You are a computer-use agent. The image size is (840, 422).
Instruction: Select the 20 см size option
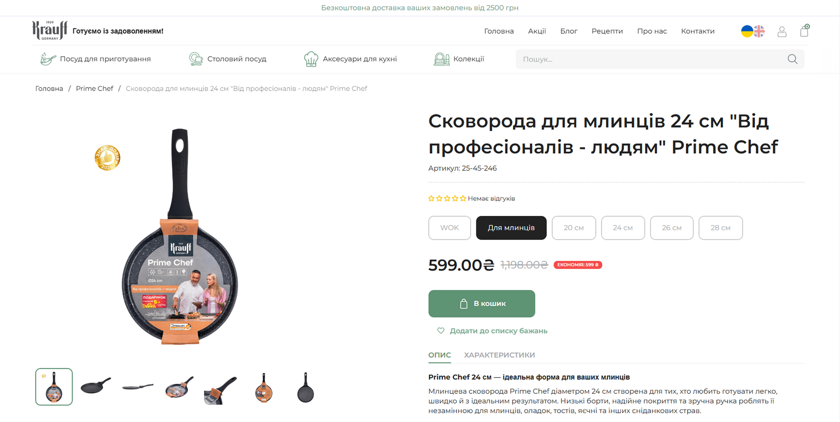pyautogui.click(x=574, y=228)
